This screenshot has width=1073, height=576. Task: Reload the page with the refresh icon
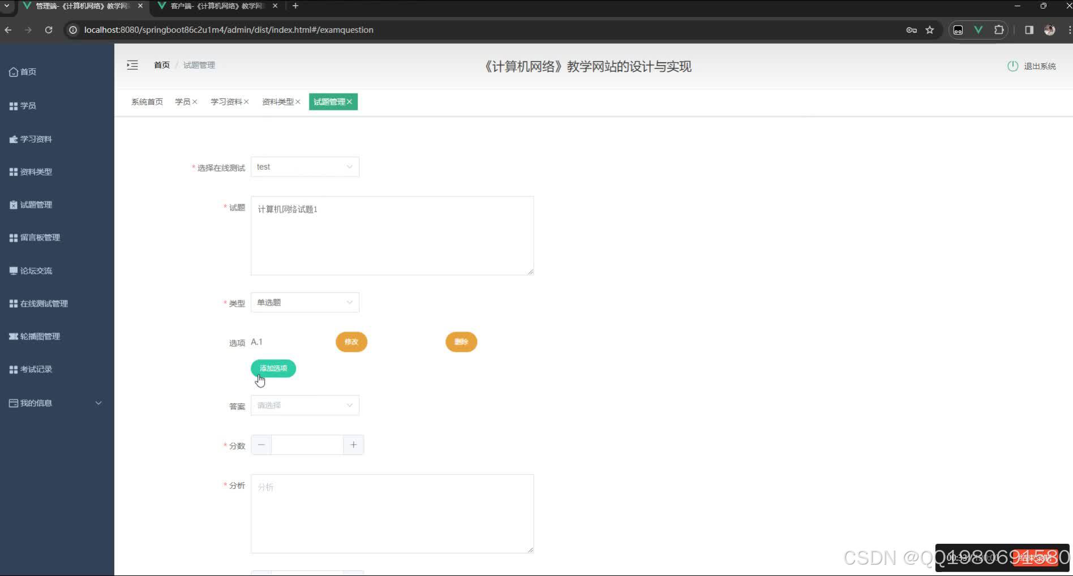pos(49,30)
